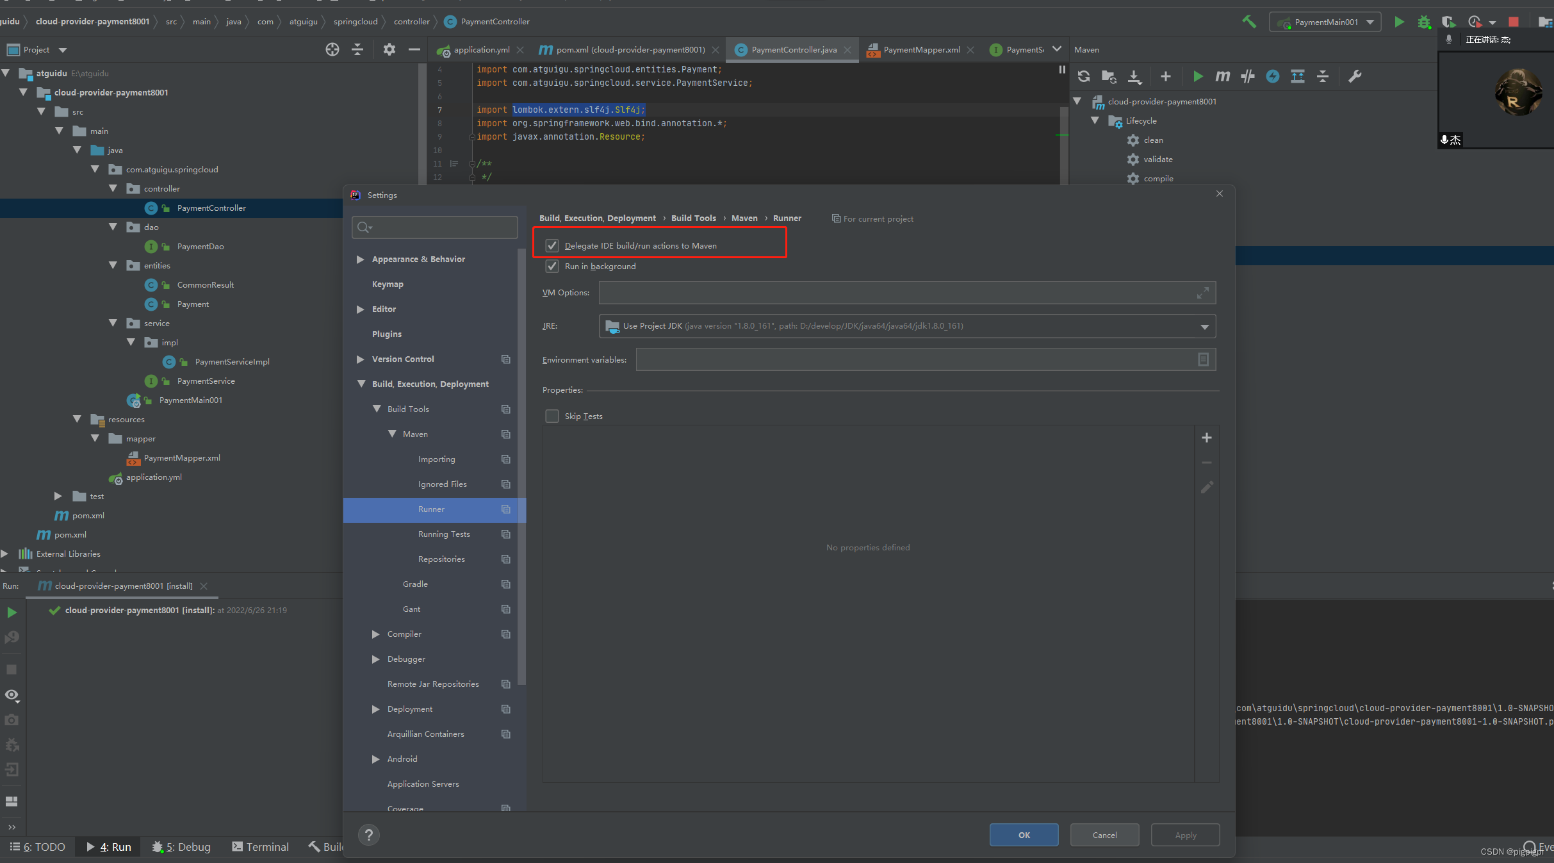Expand VM Options field with expand icon
The image size is (1554, 863).
pyautogui.click(x=1203, y=293)
